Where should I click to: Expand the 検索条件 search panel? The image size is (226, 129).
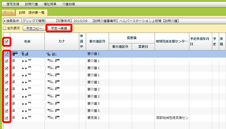tap(25, 21)
